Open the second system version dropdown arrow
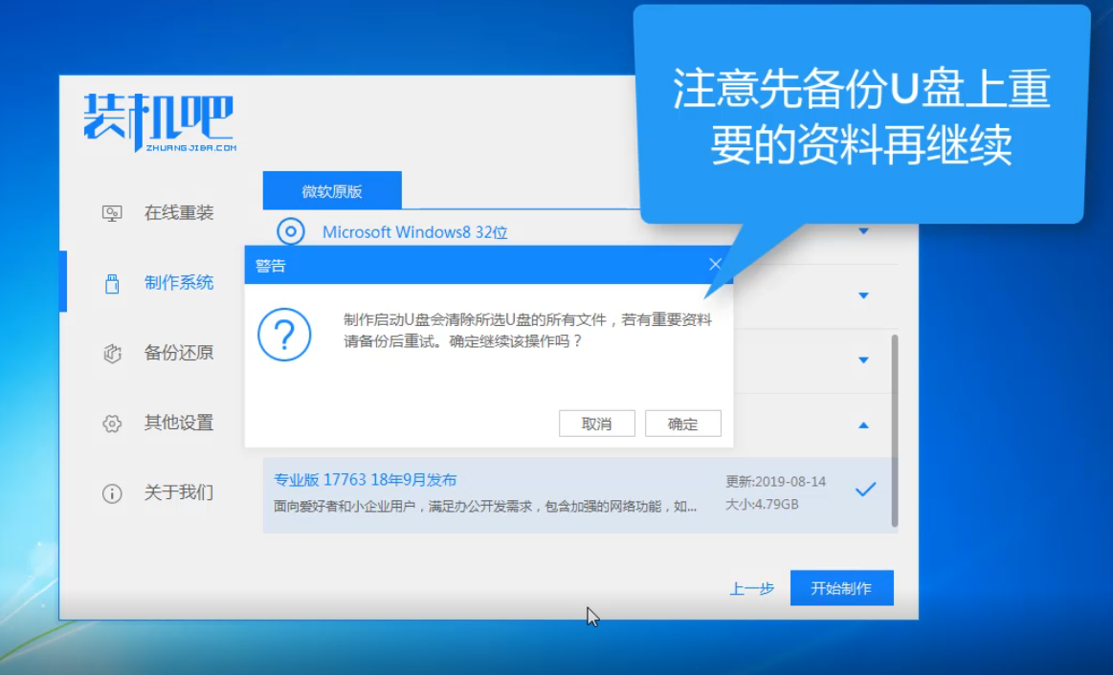Image resolution: width=1113 pixels, height=675 pixels. [863, 296]
